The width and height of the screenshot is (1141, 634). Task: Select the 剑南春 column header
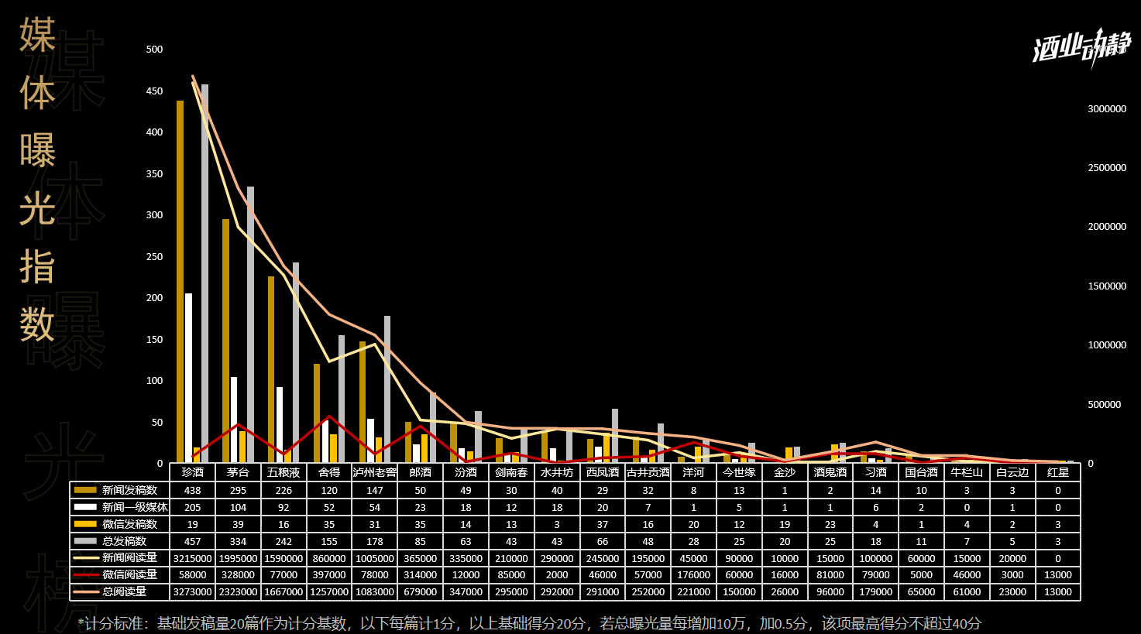[x=511, y=472]
